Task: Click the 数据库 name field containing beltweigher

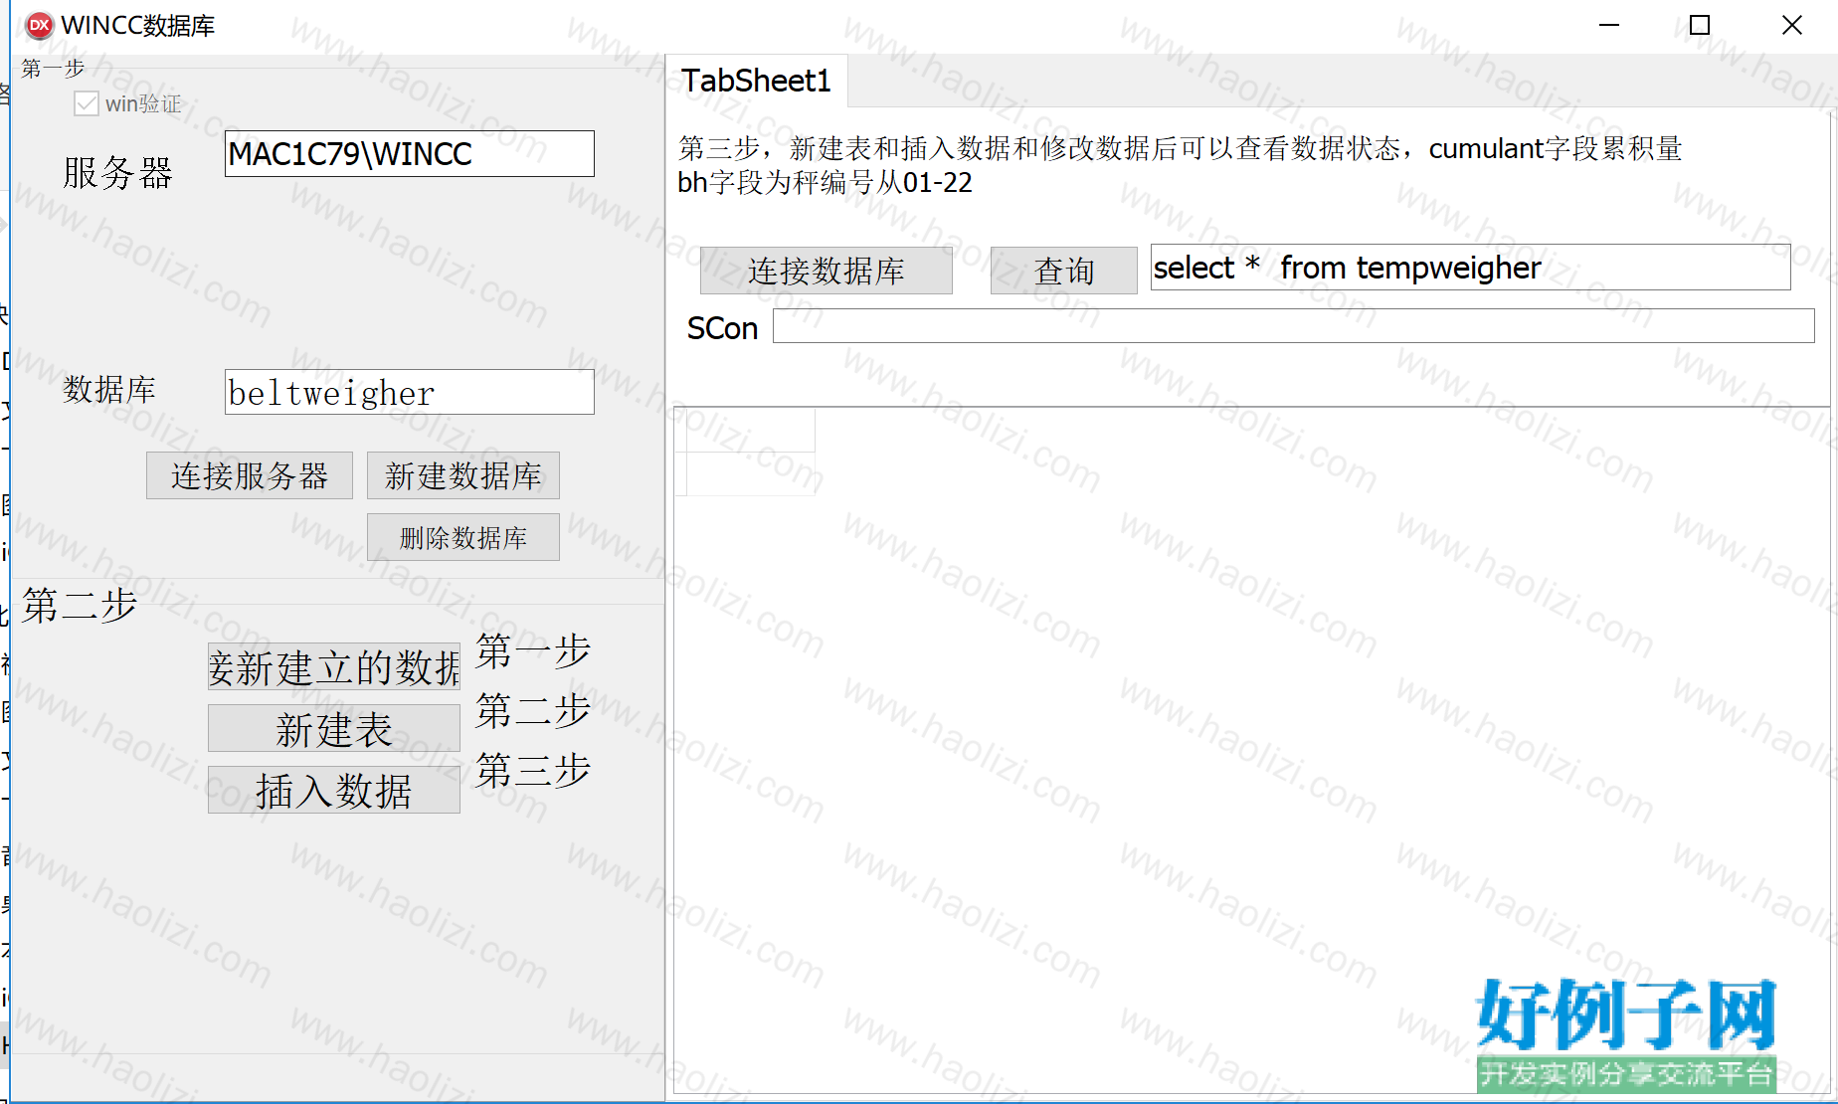Action: (x=409, y=392)
